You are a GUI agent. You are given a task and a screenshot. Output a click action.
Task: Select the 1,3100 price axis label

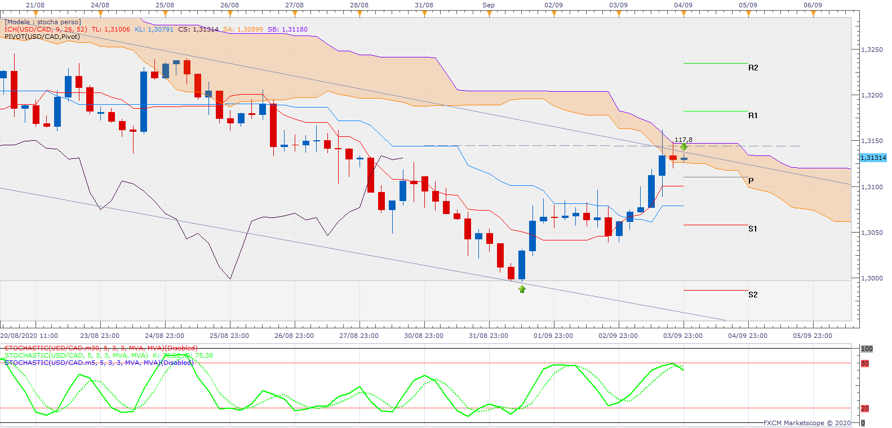click(872, 187)
